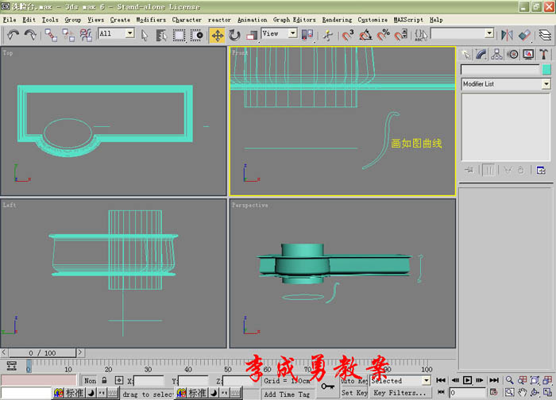Click the Z coordinate input field
Viewport: 556px width, 400px height.
point(237,381)
